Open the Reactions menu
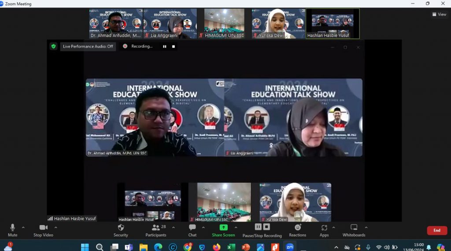Viewport: 451px width, 251px height. pos(297,231)
